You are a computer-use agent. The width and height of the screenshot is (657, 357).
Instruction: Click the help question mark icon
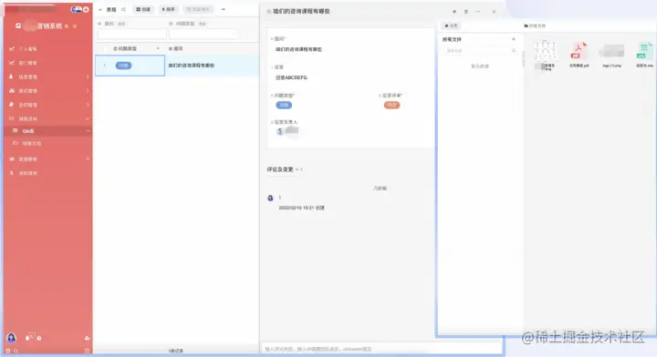pyautogui.click(x=39, y=338)
